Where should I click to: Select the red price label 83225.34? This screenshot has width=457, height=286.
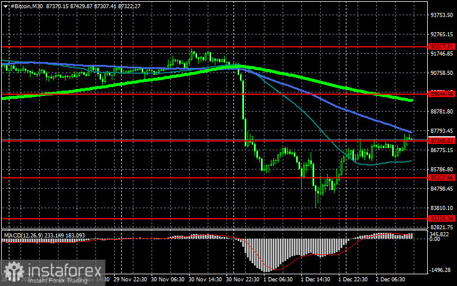tap(442, 218)
